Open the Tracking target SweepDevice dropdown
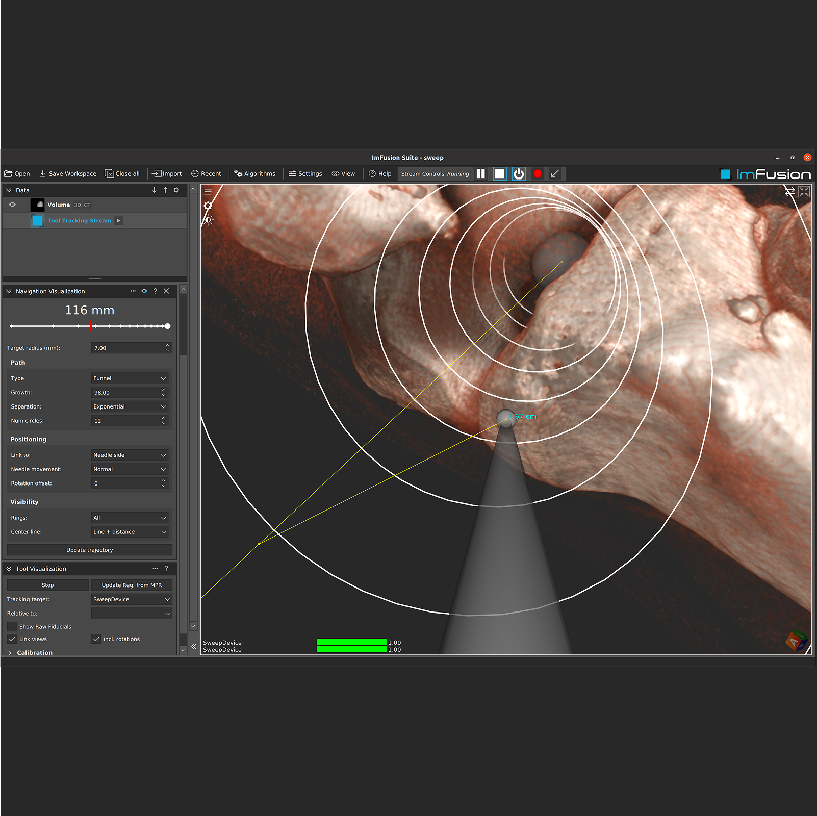 tap(132, 600)
